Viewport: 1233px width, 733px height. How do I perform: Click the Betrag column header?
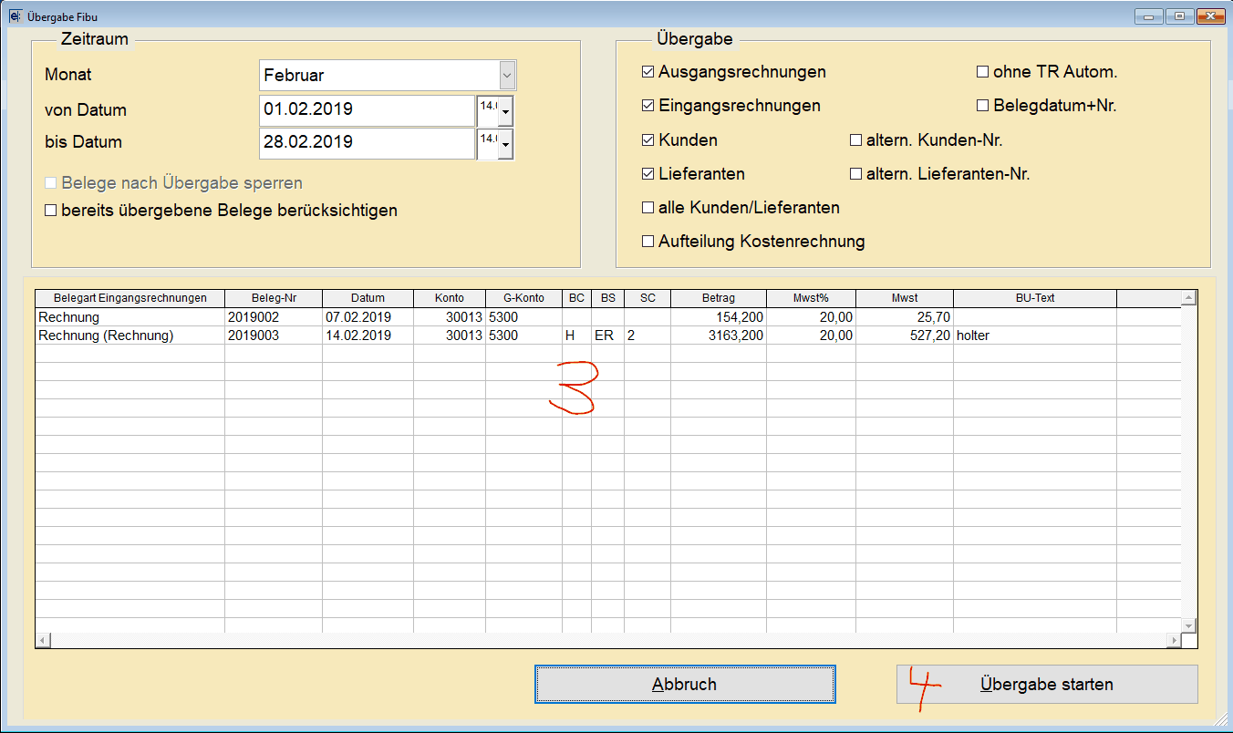coord(719,298)
